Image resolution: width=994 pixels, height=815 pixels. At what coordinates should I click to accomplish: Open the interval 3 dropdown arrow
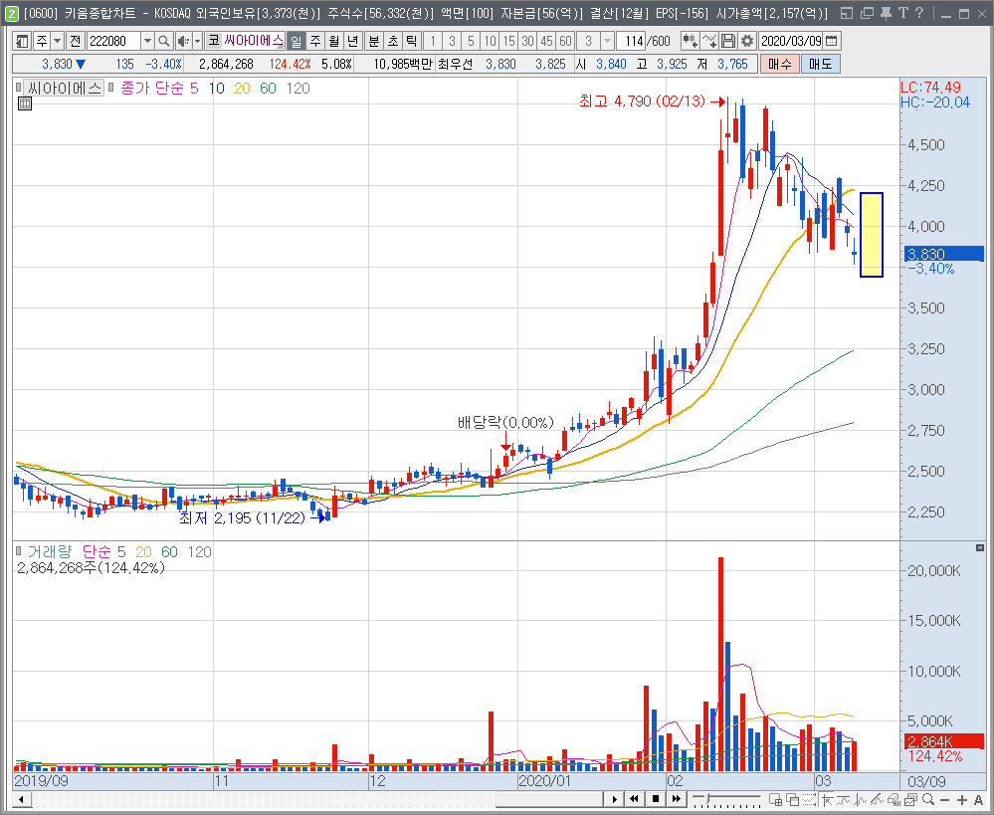(607, 41)
